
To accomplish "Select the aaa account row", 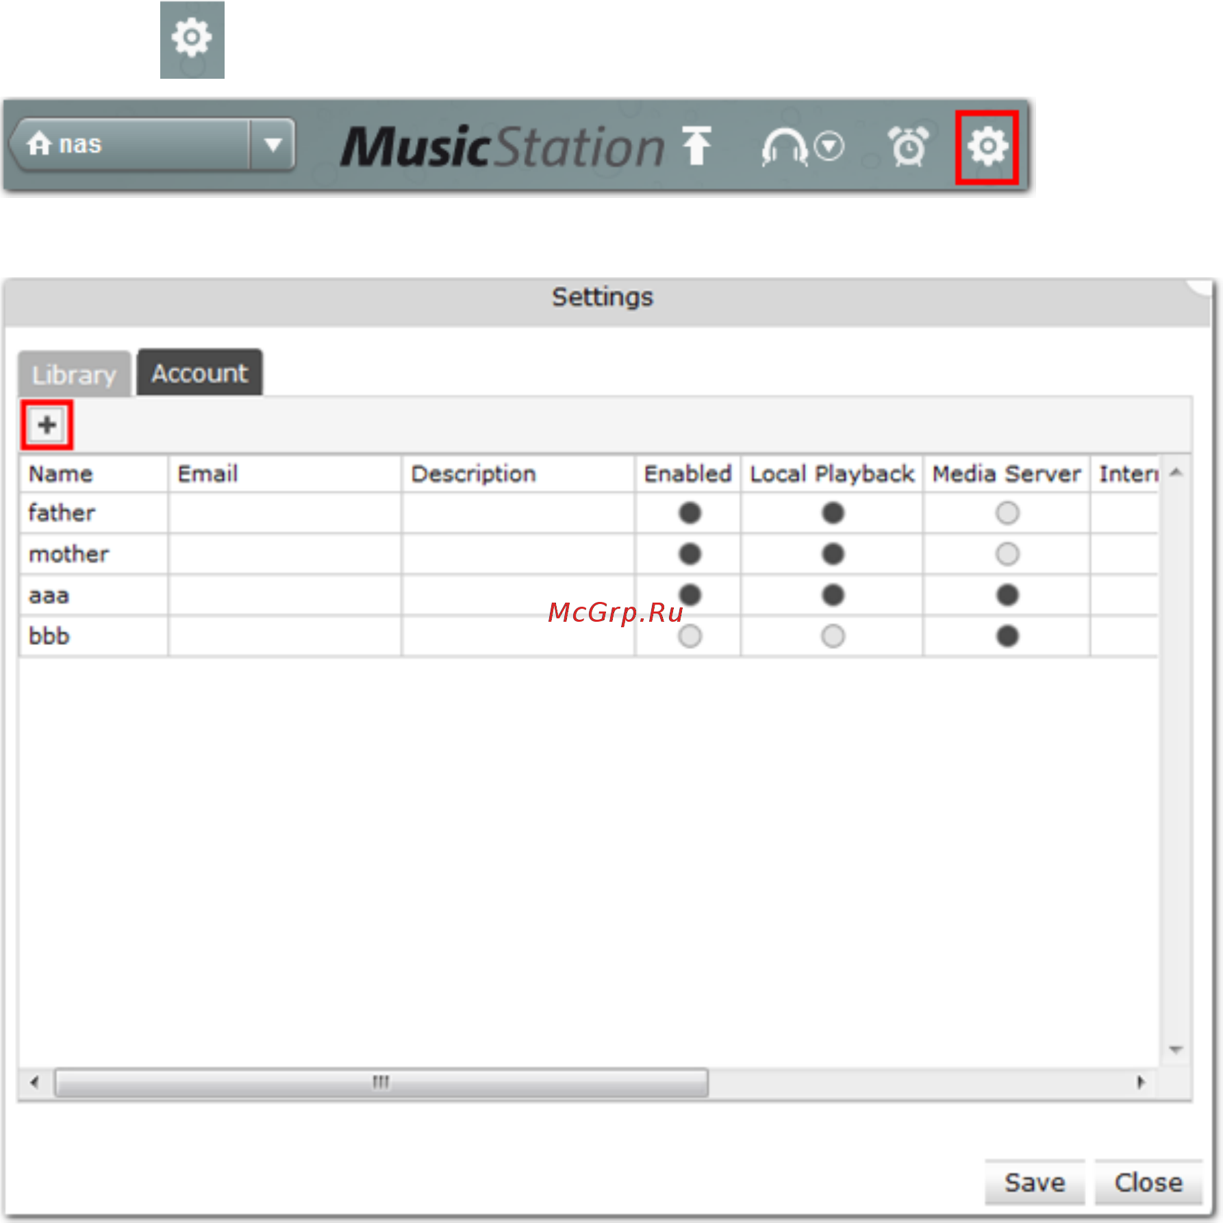I will pos(589,595).
